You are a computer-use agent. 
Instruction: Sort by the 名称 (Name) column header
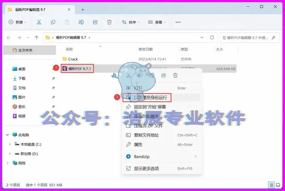(x=69, y=49)
